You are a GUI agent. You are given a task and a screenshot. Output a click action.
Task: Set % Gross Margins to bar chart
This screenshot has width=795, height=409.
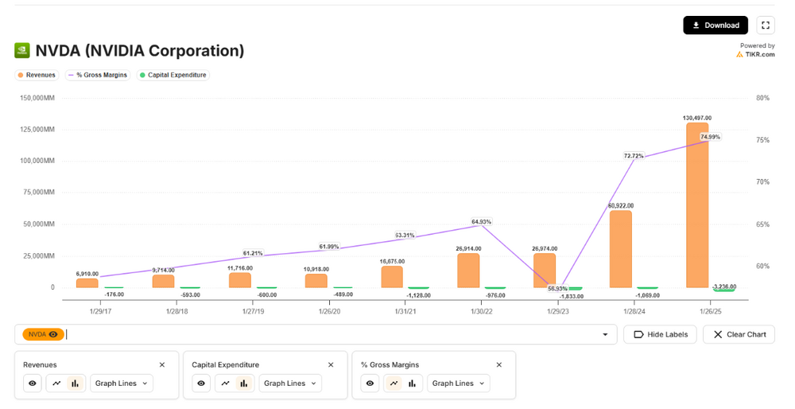412,383
